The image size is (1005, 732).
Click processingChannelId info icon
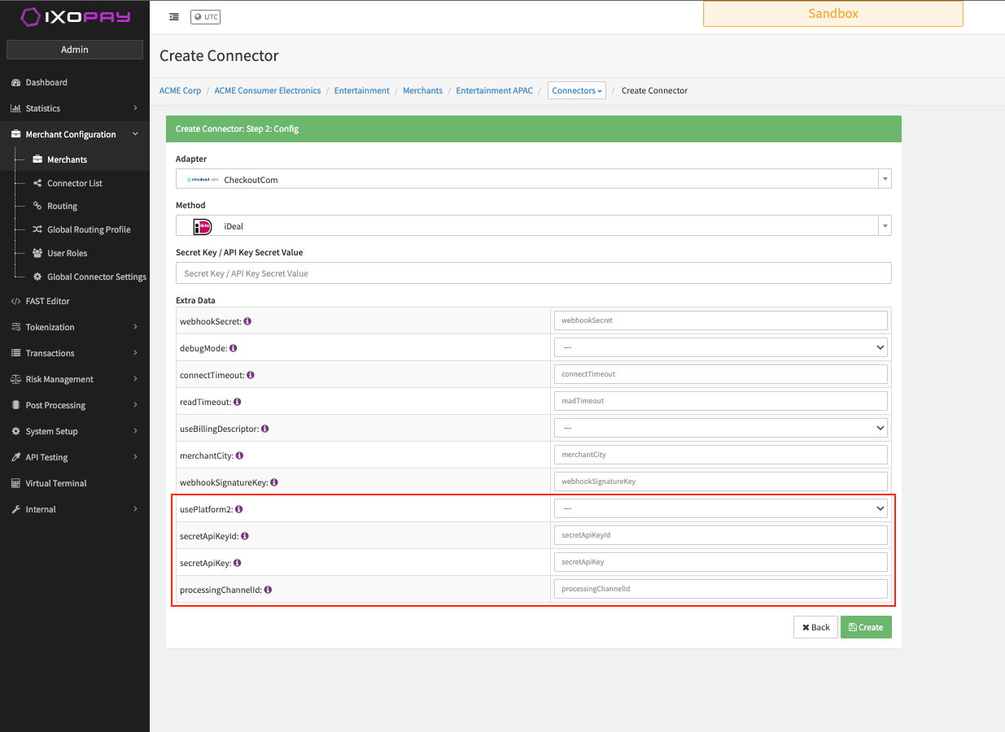(x=268, y=590)
